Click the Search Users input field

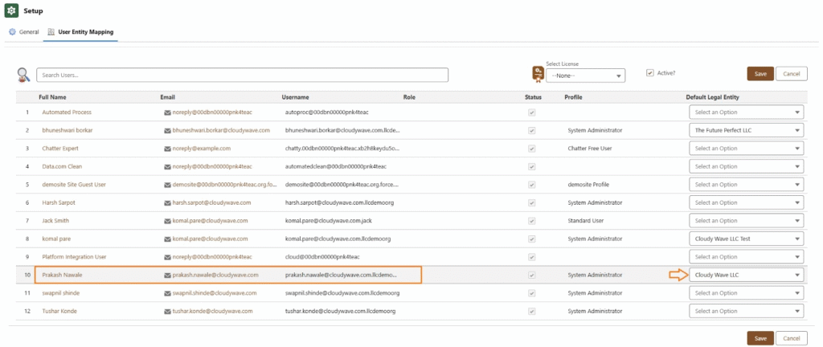[x=242, y=75]
